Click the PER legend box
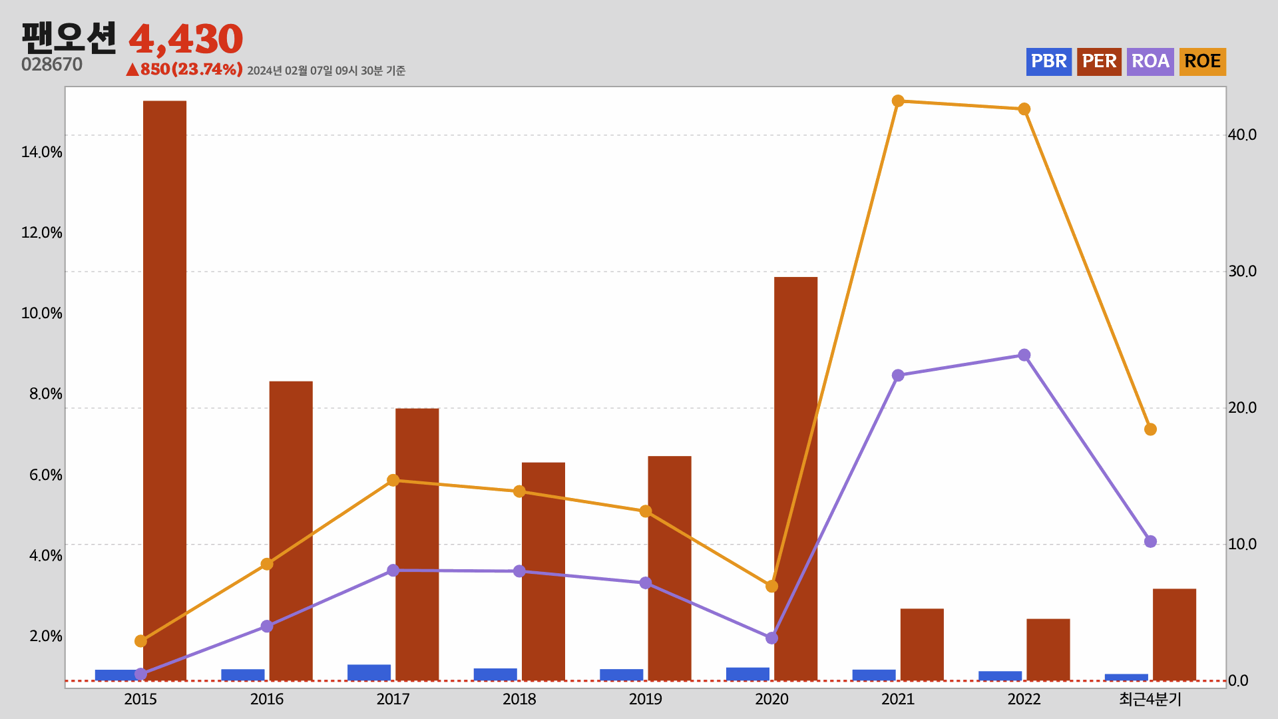 coord(1099,62)
